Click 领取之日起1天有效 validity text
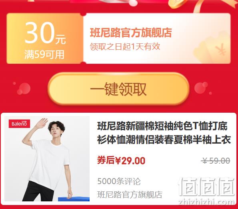 [125, 47]
